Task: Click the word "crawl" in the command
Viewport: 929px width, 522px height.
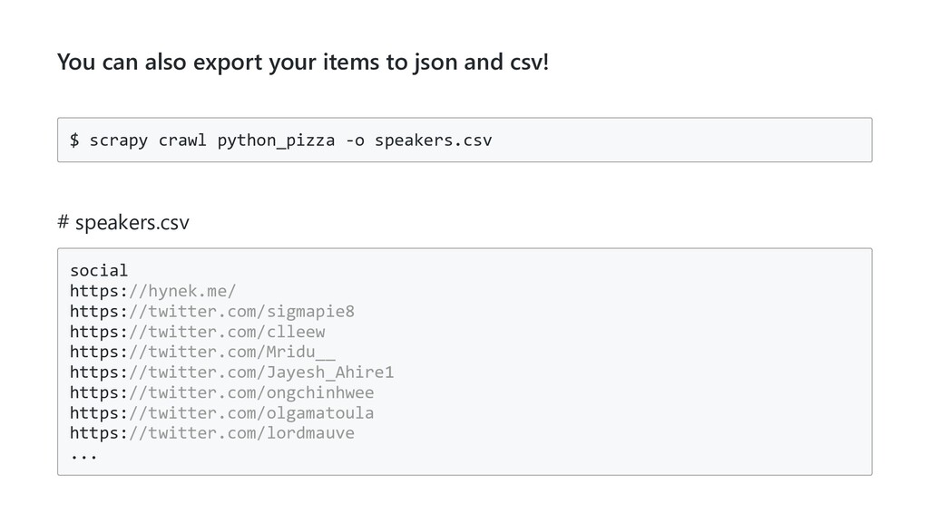Action: [182, 140]
